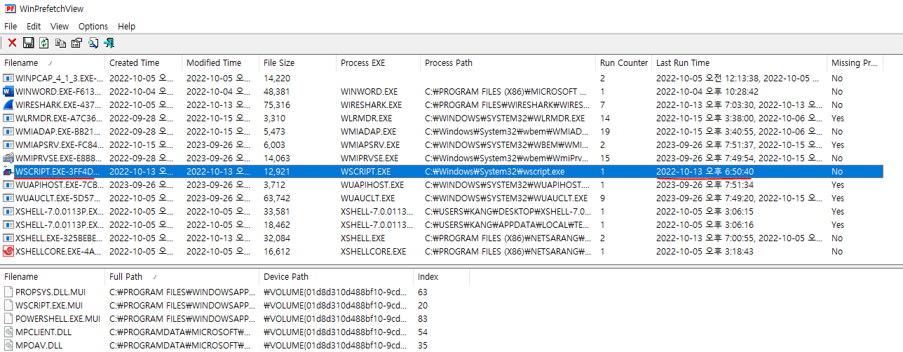The width and height of the screenshot is (903, 352).
Task: Open properties via toolbar icon
Action: click(76, 43)
